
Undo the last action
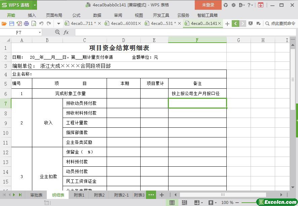[41, 23]
